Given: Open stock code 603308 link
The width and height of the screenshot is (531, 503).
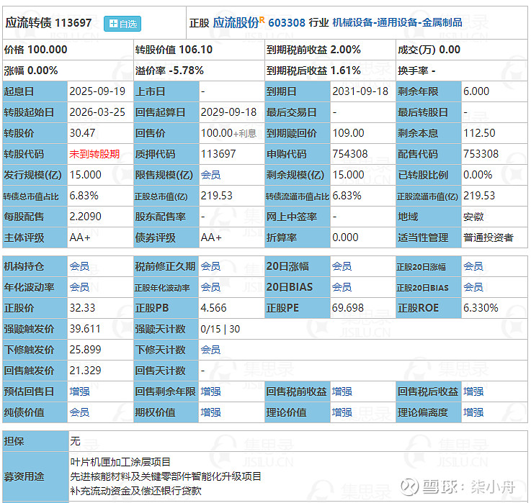Looking at the screenshot, I should [287, 22].
